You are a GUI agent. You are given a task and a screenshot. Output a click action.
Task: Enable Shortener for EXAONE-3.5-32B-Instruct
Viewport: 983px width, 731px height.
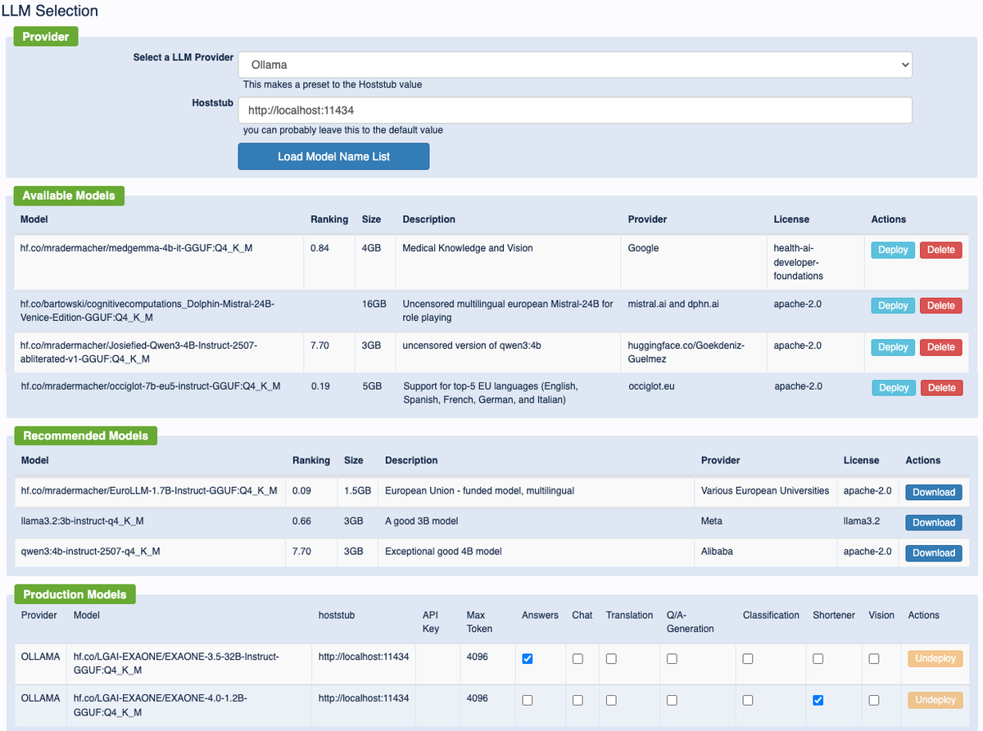point(818,659)
